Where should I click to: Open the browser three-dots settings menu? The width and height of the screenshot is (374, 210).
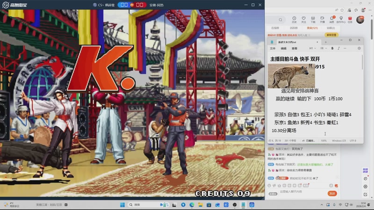click(370, 10)
